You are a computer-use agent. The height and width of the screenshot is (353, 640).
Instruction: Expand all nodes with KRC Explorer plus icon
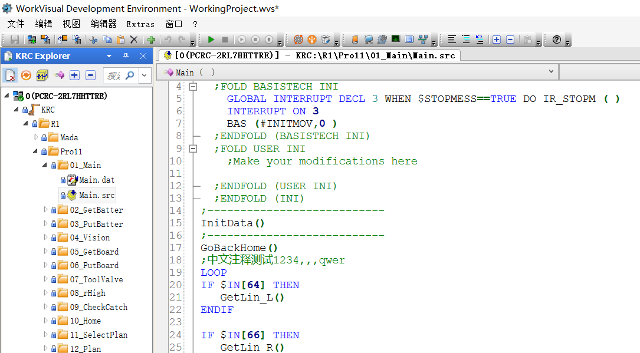coord(74,75)
